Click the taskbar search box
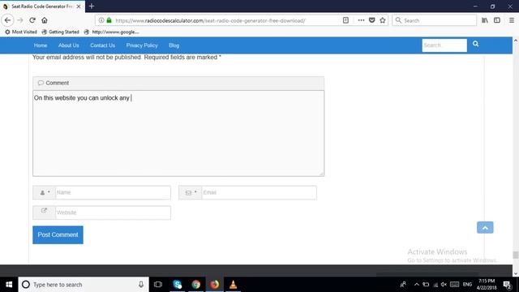This screenshot has width=519, height=292. 84,285
